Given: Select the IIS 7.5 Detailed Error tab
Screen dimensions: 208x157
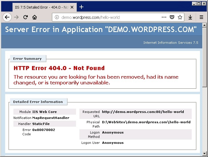Looking at the screenshot, I should click(x=45, y=7).
